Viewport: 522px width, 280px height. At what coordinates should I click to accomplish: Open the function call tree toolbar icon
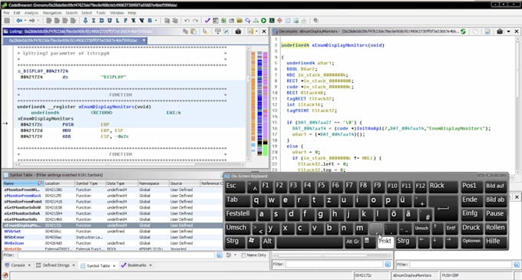256,21
